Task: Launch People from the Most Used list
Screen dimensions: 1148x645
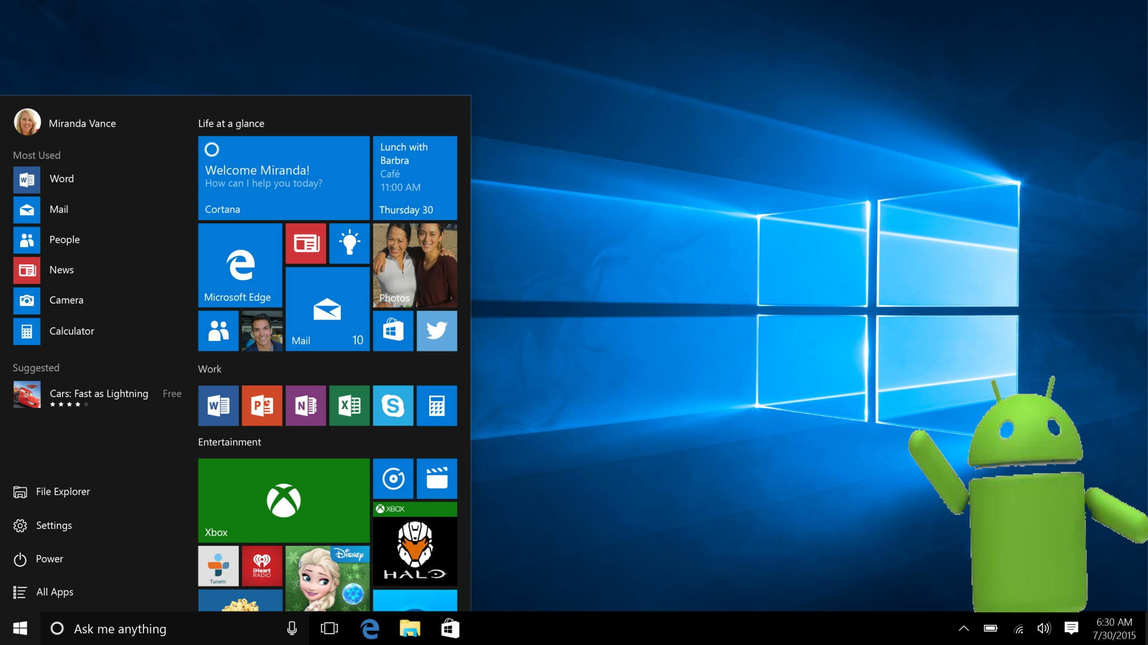Action: [96, 240]
